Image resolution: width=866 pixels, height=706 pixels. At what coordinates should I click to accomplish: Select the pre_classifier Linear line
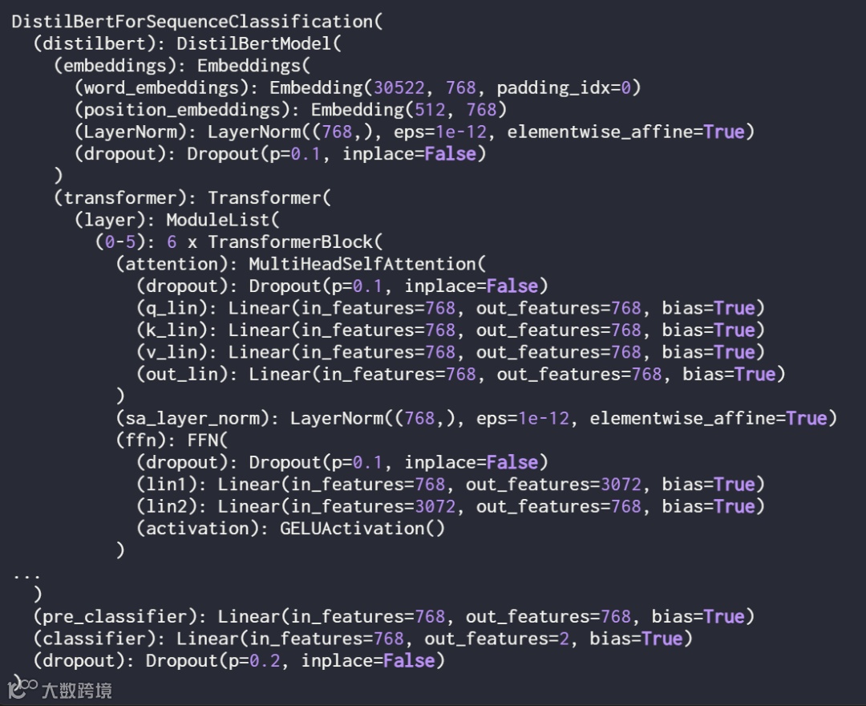[x=394, y=616]
